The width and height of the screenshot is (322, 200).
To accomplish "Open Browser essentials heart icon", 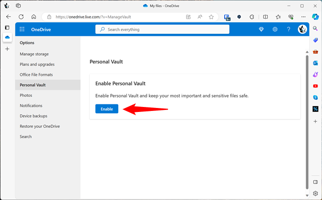I will [291, 17].
